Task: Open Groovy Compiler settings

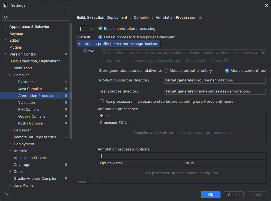Action: click(33, 117)
